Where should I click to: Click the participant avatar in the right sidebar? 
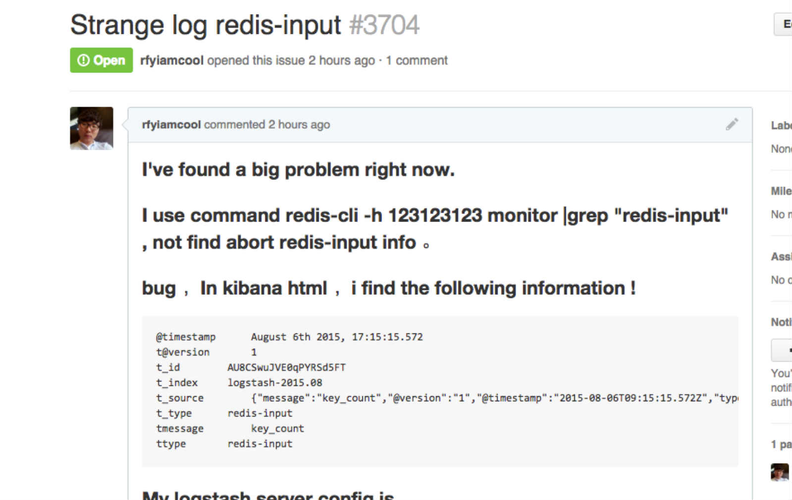pyautogui.click(x=780, y=472)
